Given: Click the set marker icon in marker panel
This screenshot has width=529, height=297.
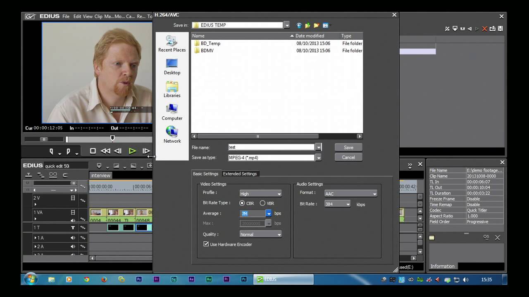Looking at the screenshot, I should [x=455, y=28].
